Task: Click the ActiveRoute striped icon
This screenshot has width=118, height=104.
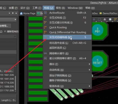Action: coord(45,13)
